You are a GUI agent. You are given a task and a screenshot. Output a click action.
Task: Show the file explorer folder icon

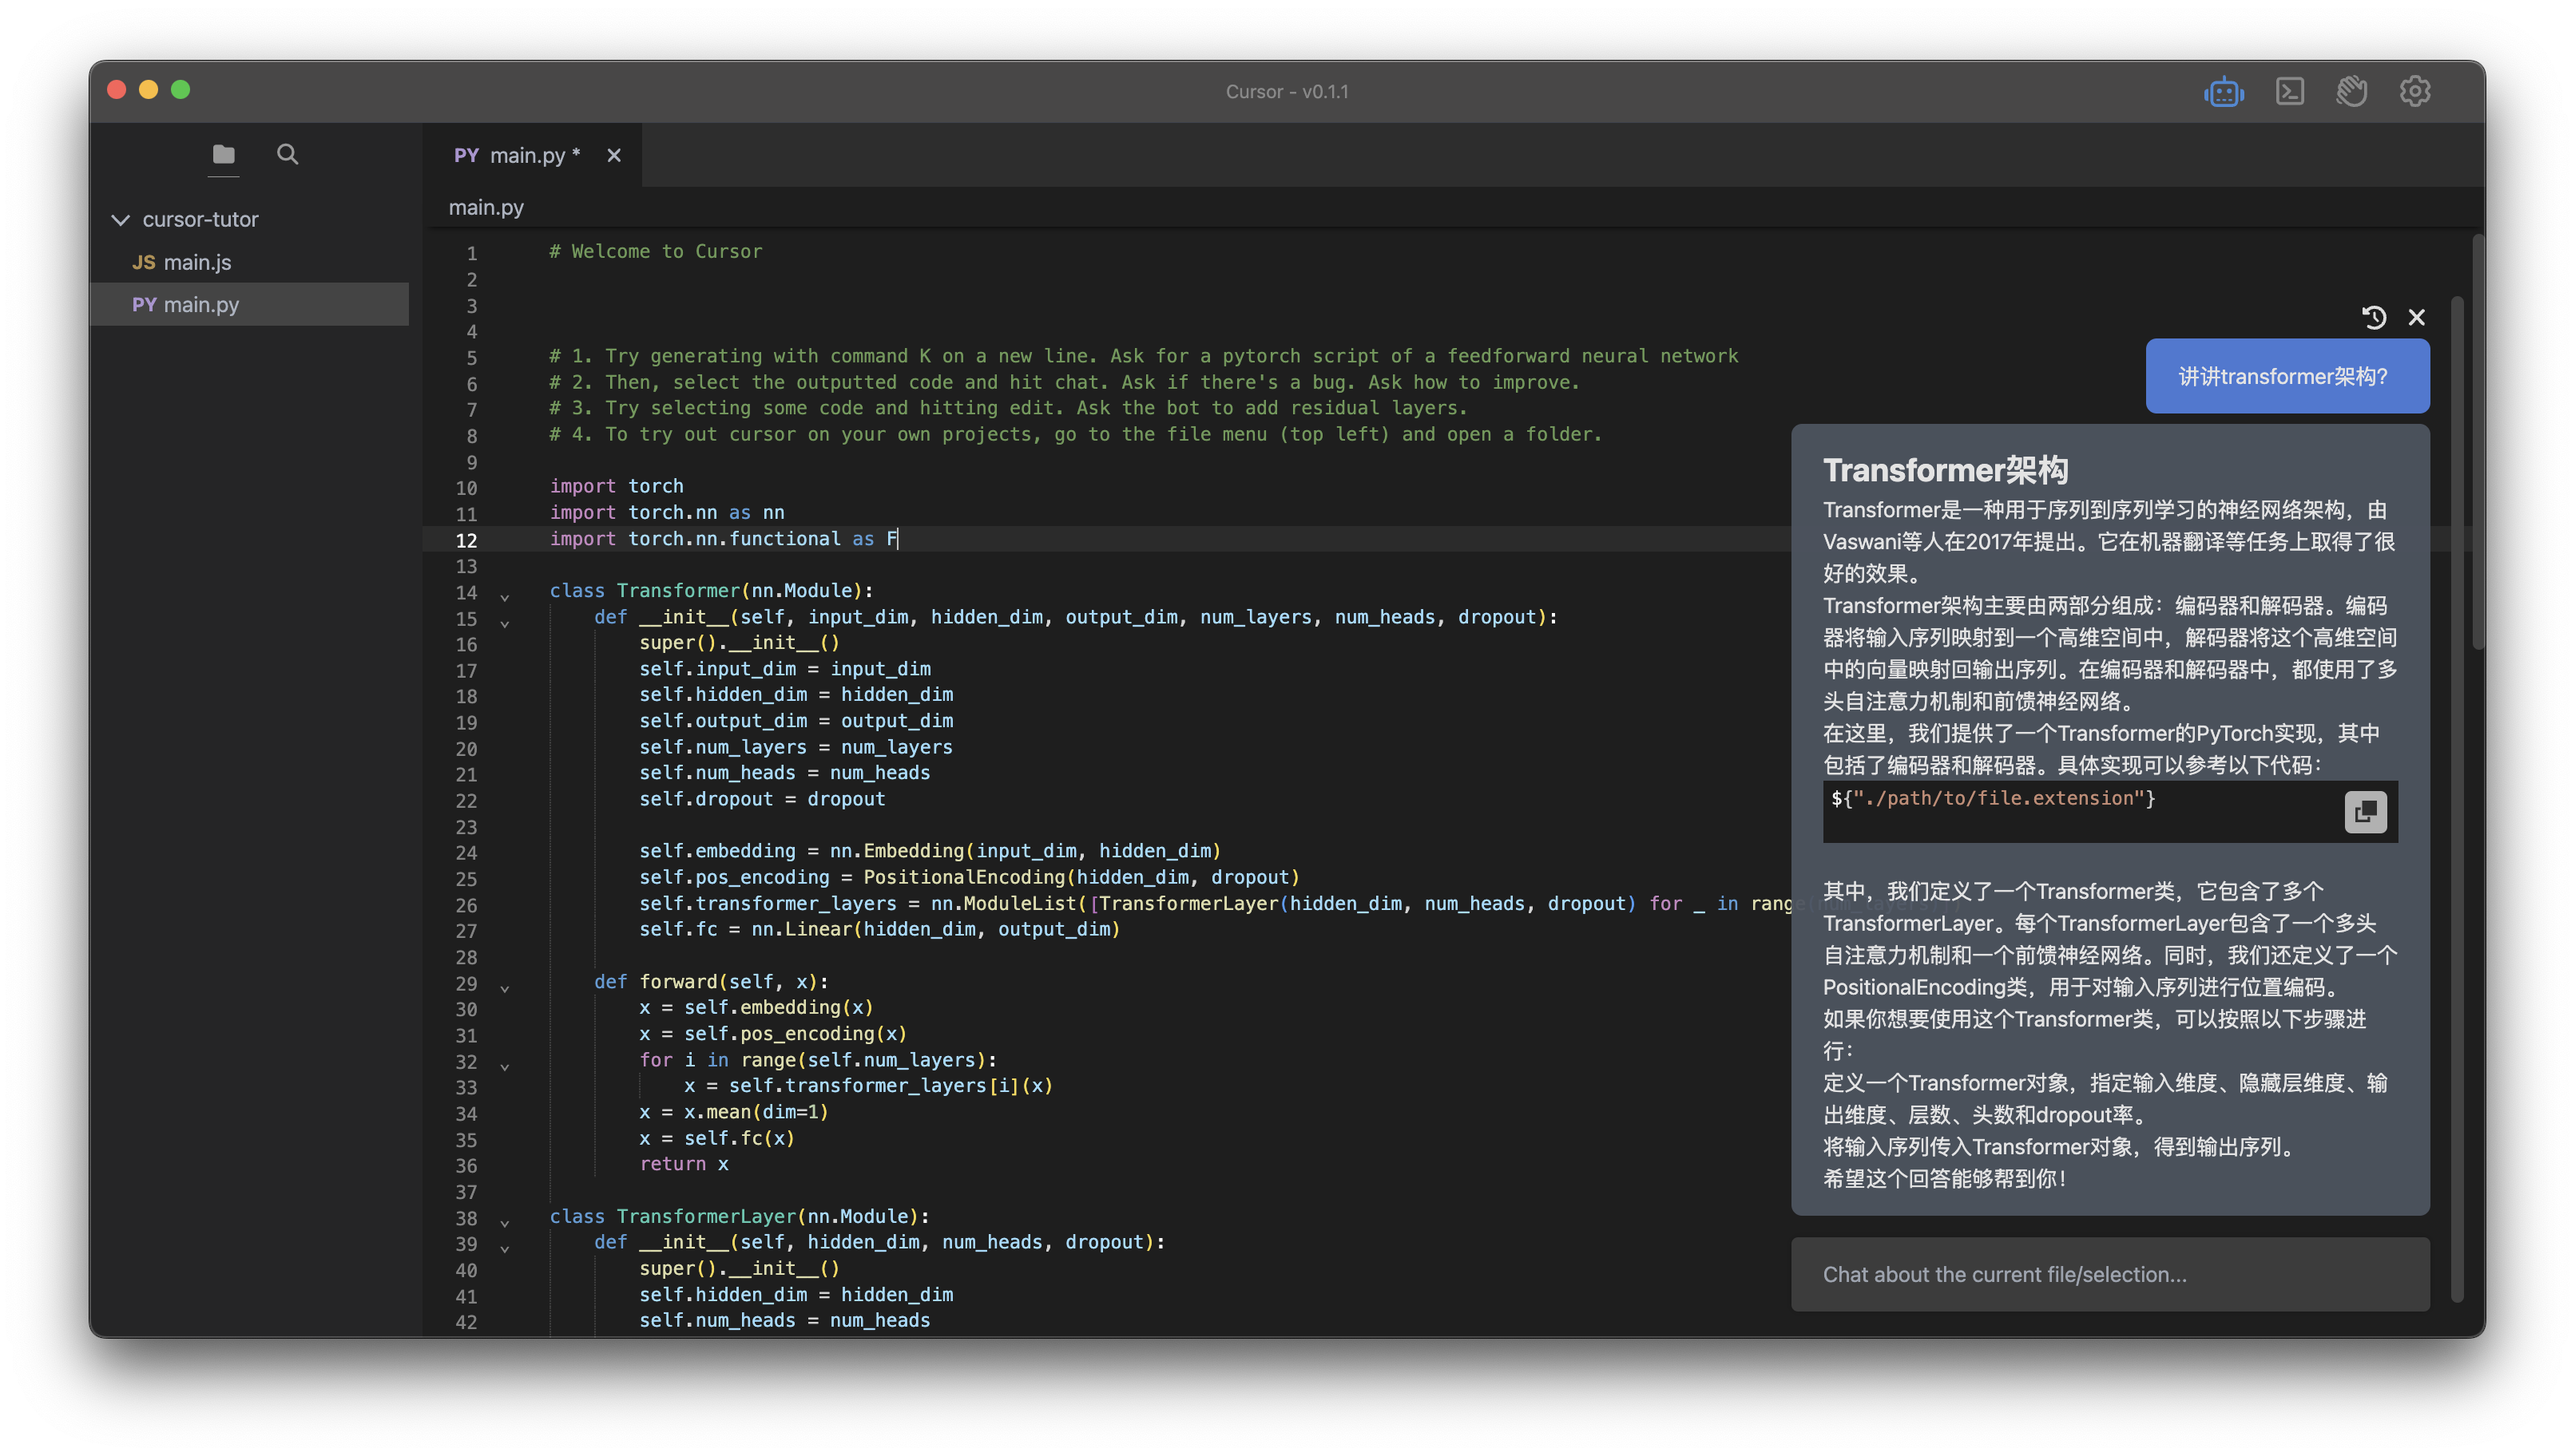[223, 154]
